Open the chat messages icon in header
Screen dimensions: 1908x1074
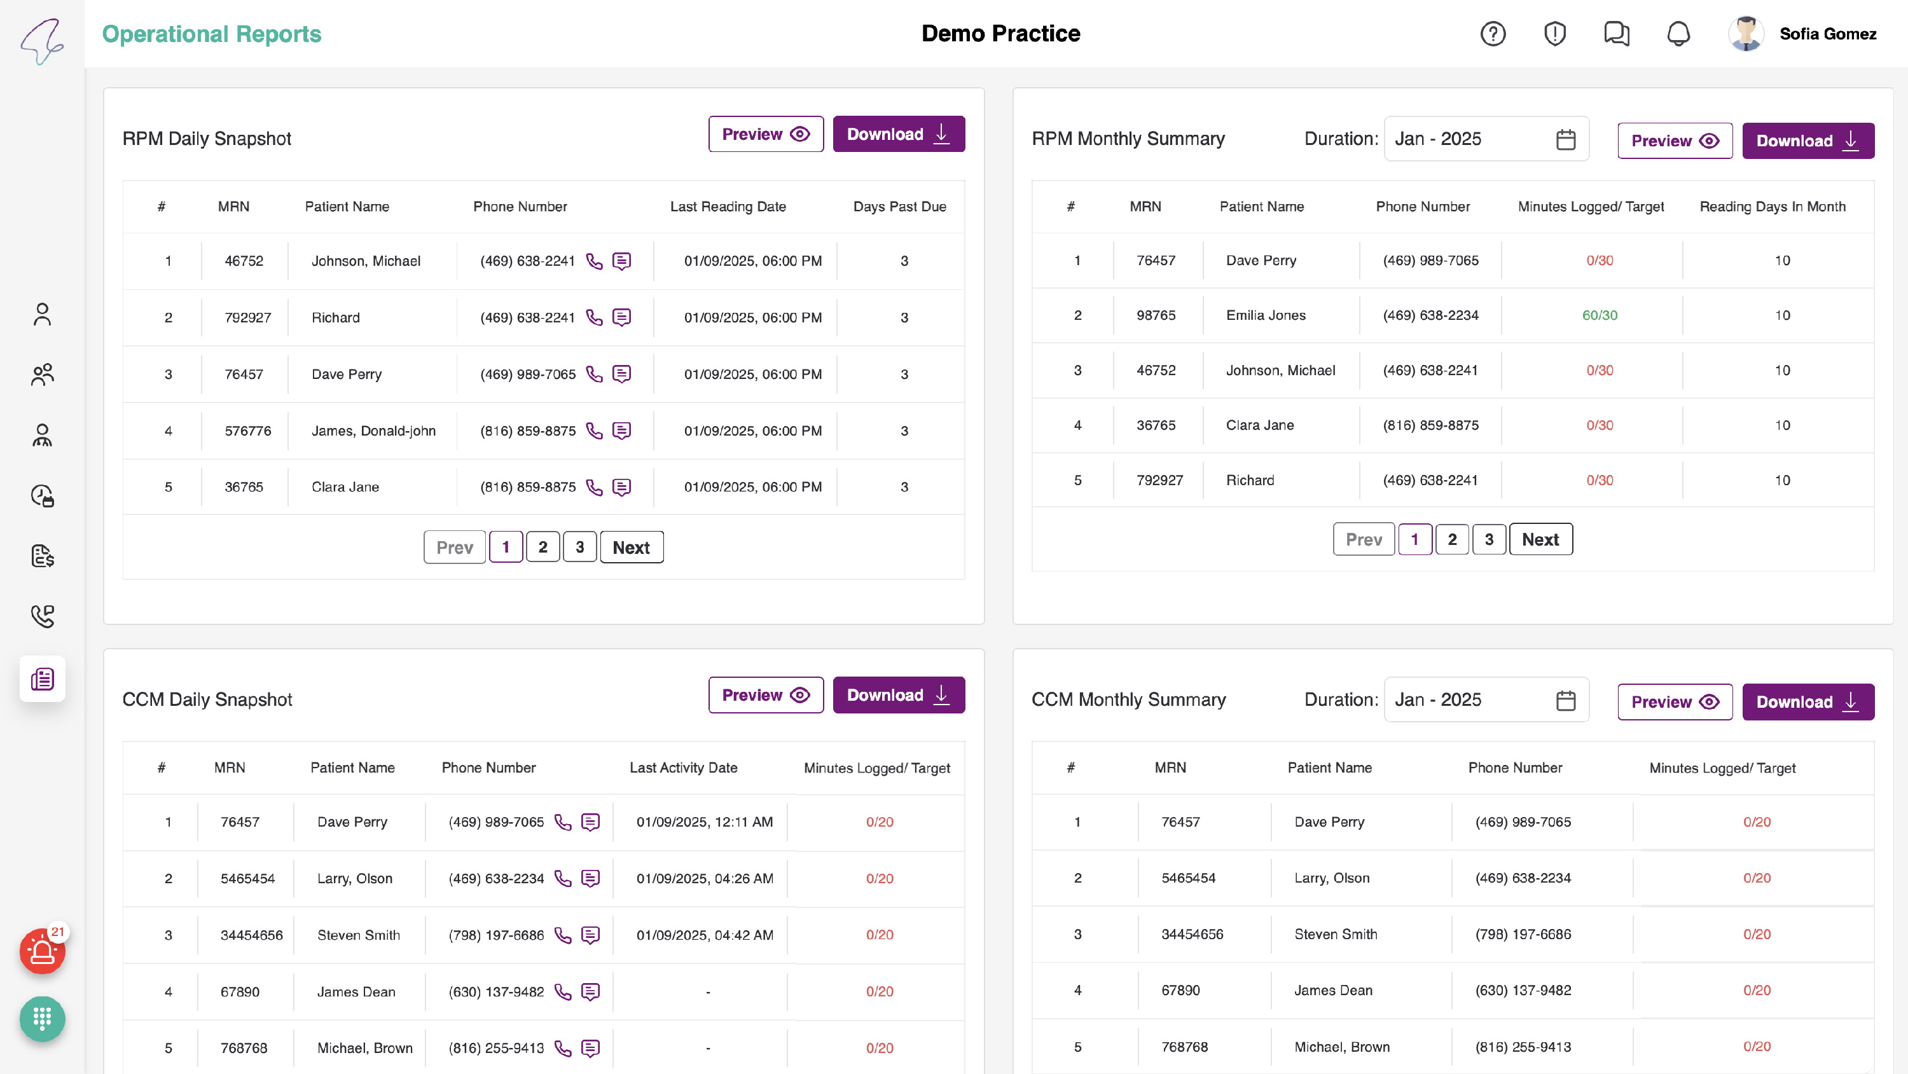(1616, 34)
